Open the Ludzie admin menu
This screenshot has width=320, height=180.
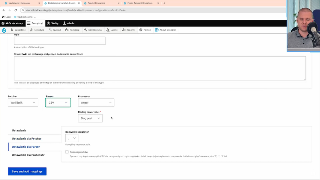[x=112, y=30]
